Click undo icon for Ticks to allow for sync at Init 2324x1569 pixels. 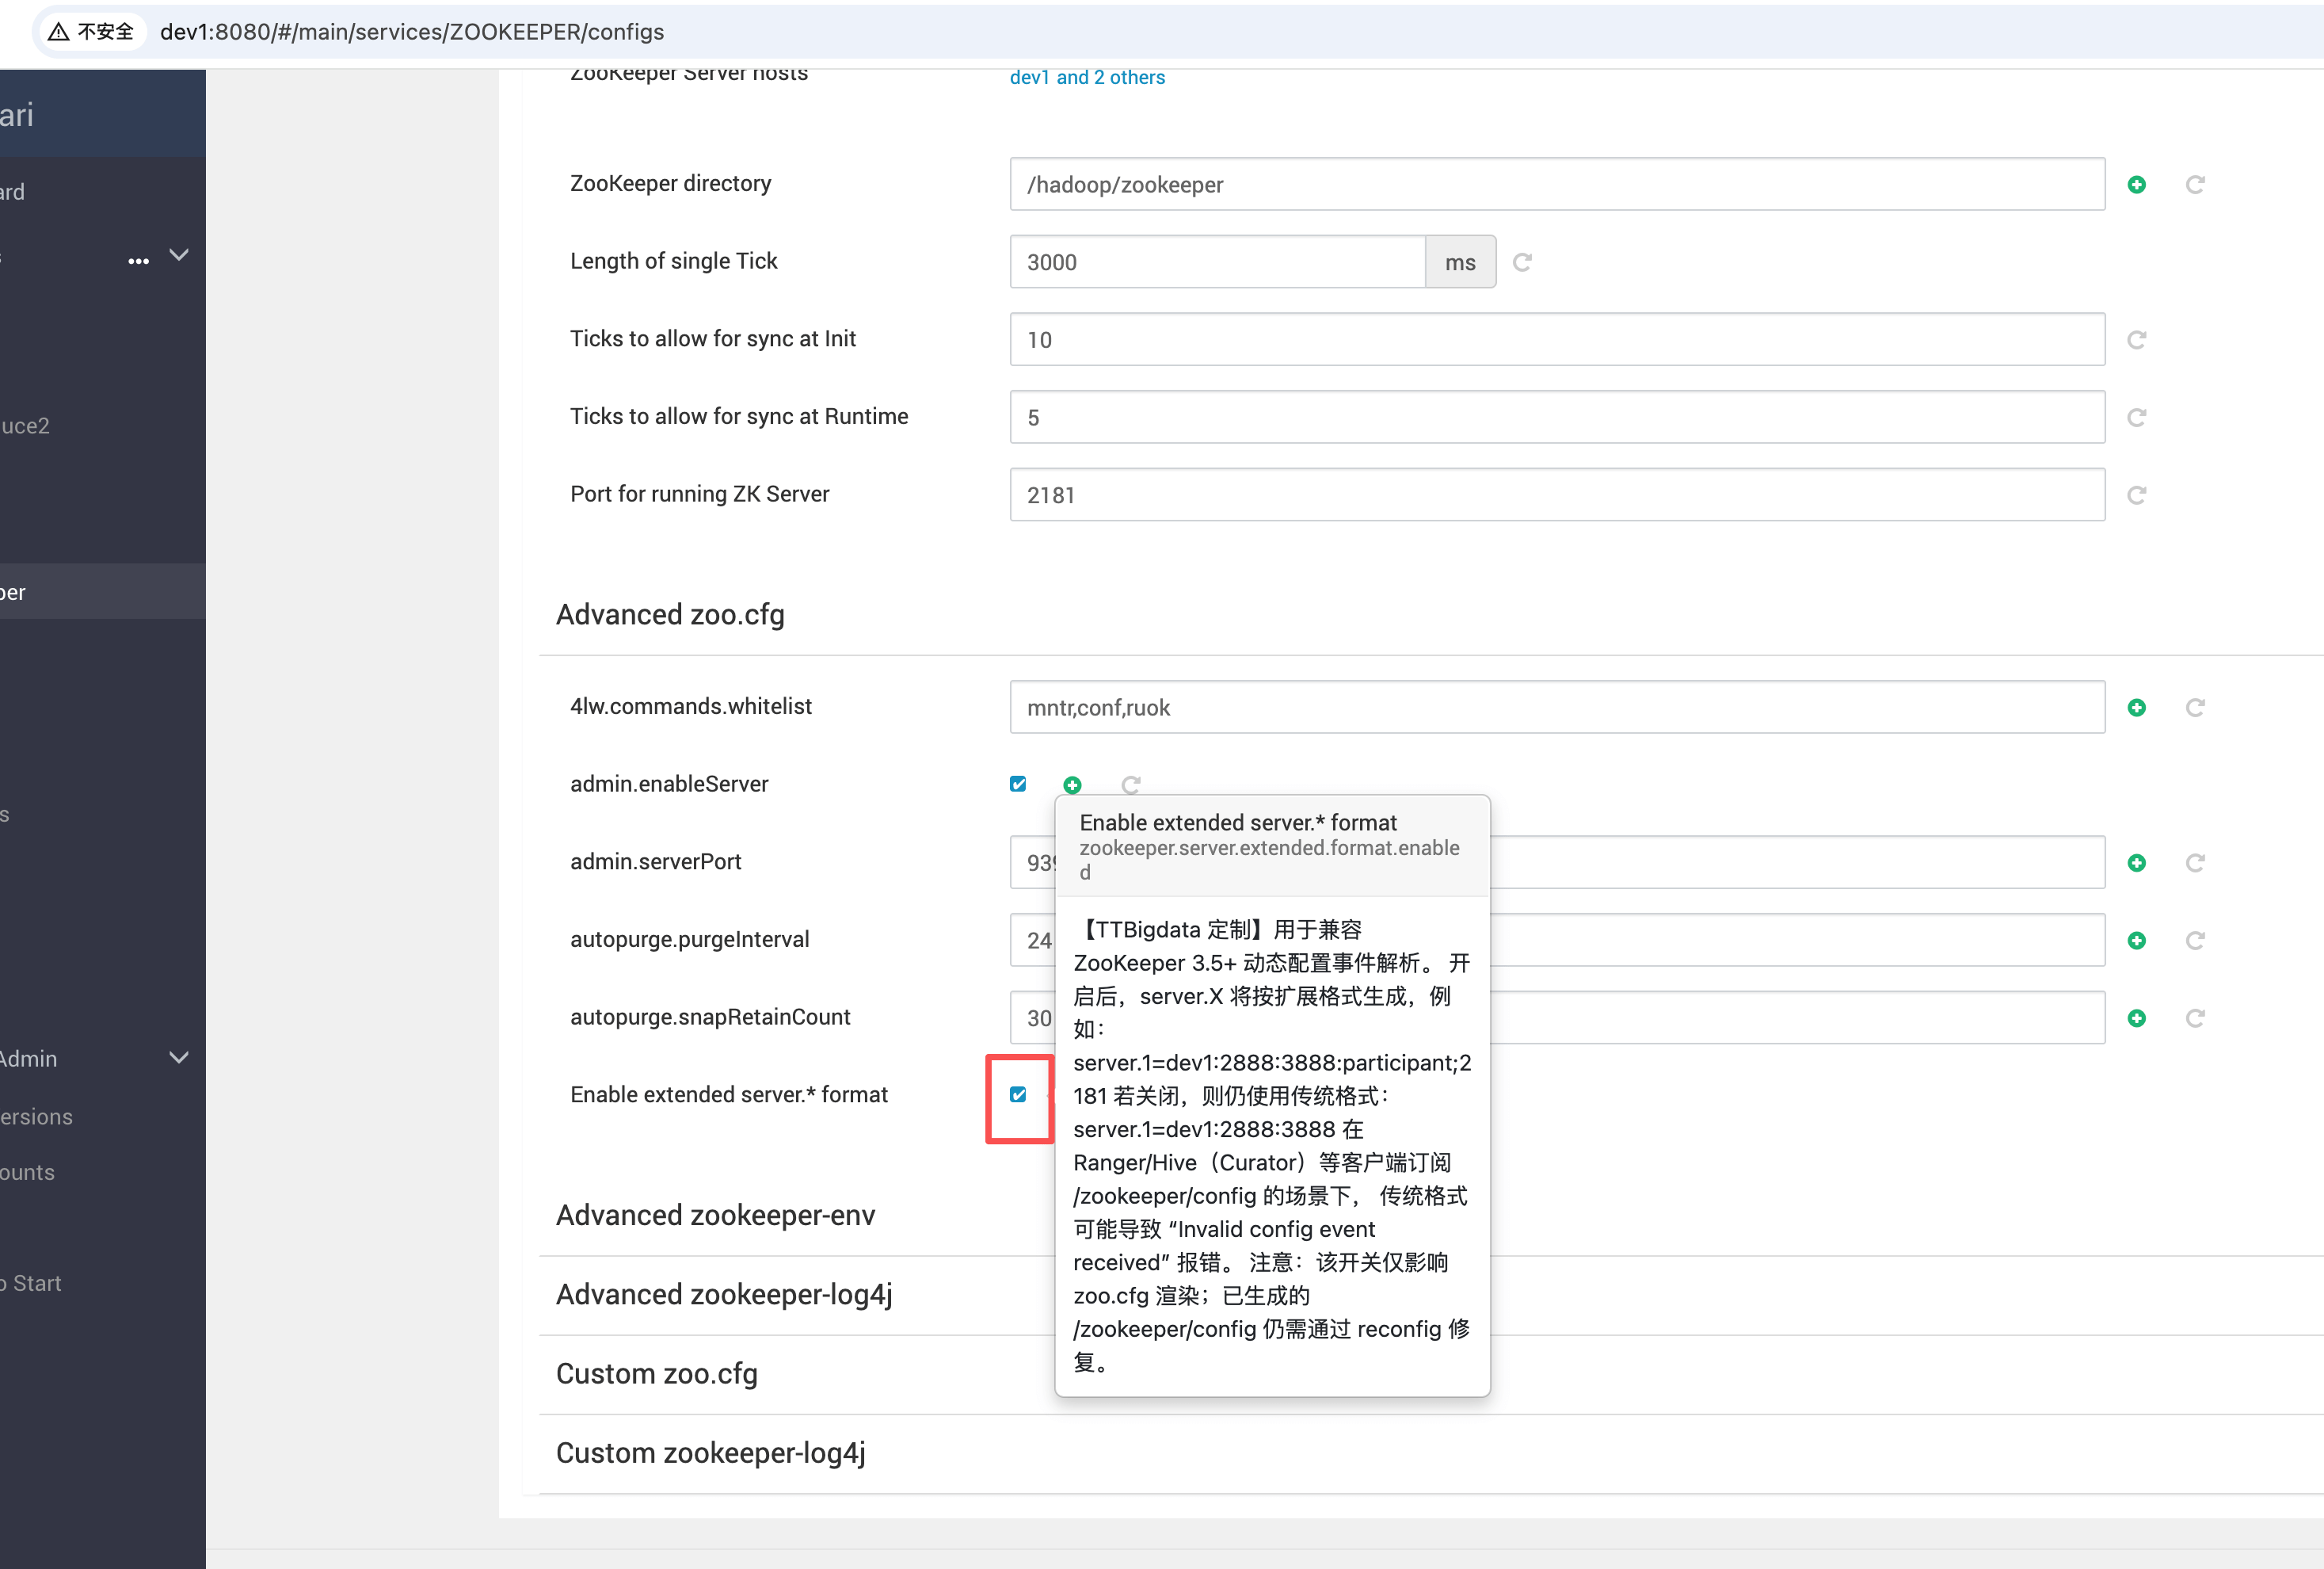click(x=2136, y=340)
